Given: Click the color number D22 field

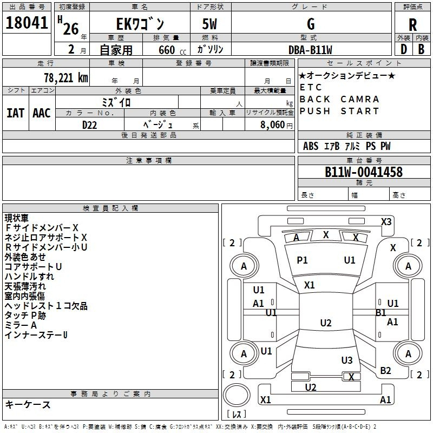Looking at the screenshot, I should 90,125.
